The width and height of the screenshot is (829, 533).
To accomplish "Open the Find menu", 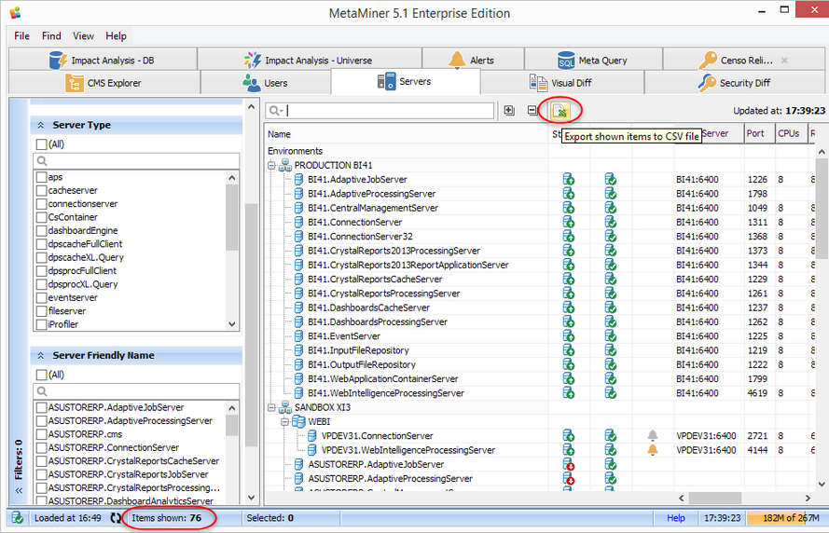I will click(51, 36).
